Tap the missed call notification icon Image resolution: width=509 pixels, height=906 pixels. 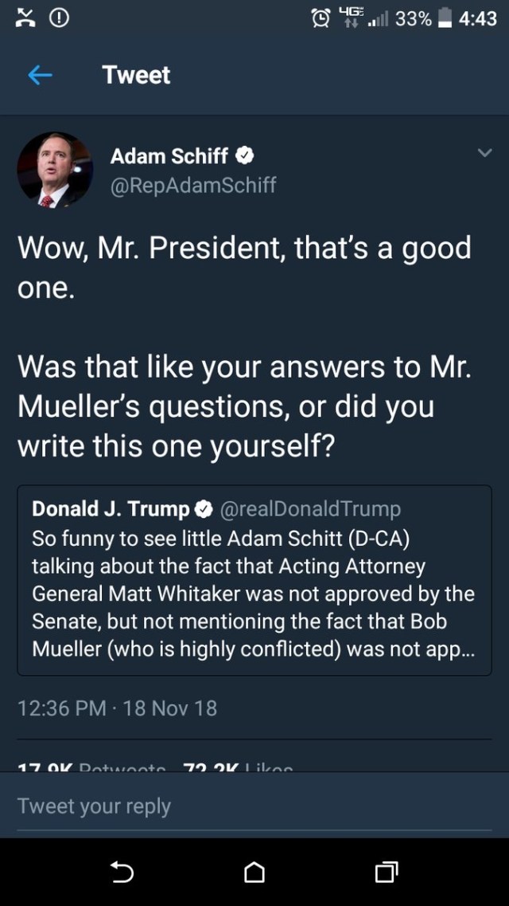click(x=25, y=18)
